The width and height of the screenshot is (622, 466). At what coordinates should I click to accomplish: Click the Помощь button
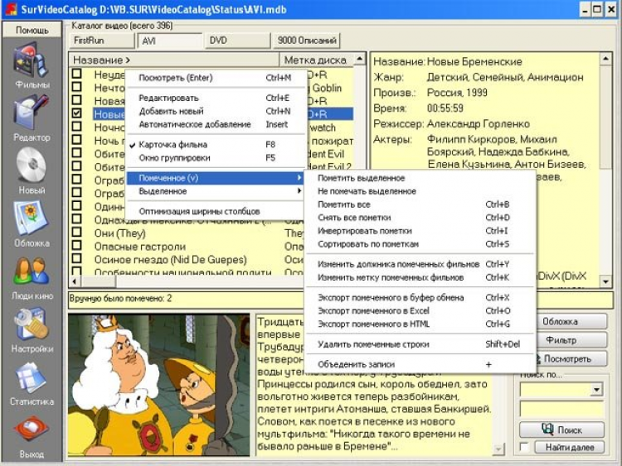[x=32, y=30]
